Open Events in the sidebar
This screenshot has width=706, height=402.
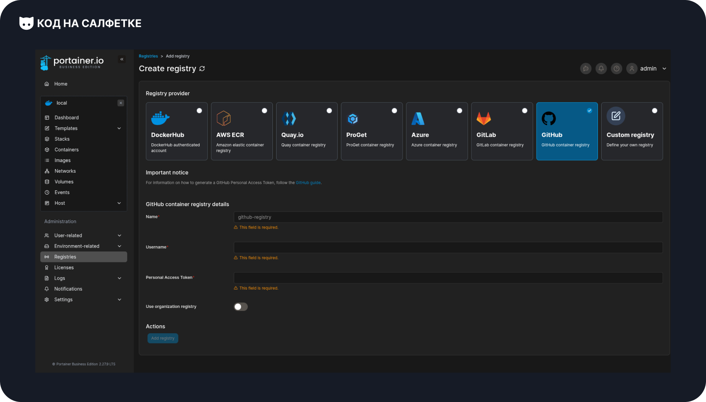click(83, 192)
